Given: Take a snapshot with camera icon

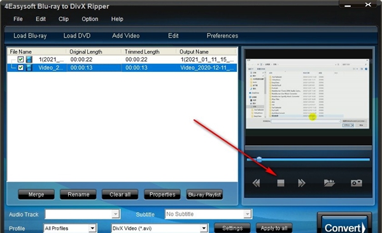Looking at the screenshot, I should (356, 183).
